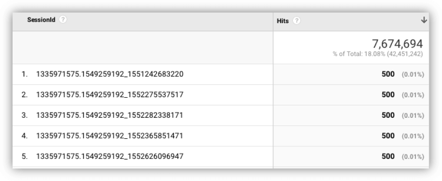Click the 500 hits value in row one
Image resolution: width=442 pixels, height=181 pixels.
[x=388, y=74]
